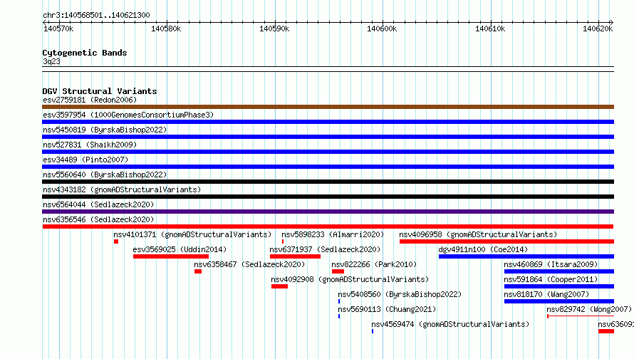Click the blue nsv591864 variant bar
The height and width of the screenshot is (359, 634).
[559, 286]
